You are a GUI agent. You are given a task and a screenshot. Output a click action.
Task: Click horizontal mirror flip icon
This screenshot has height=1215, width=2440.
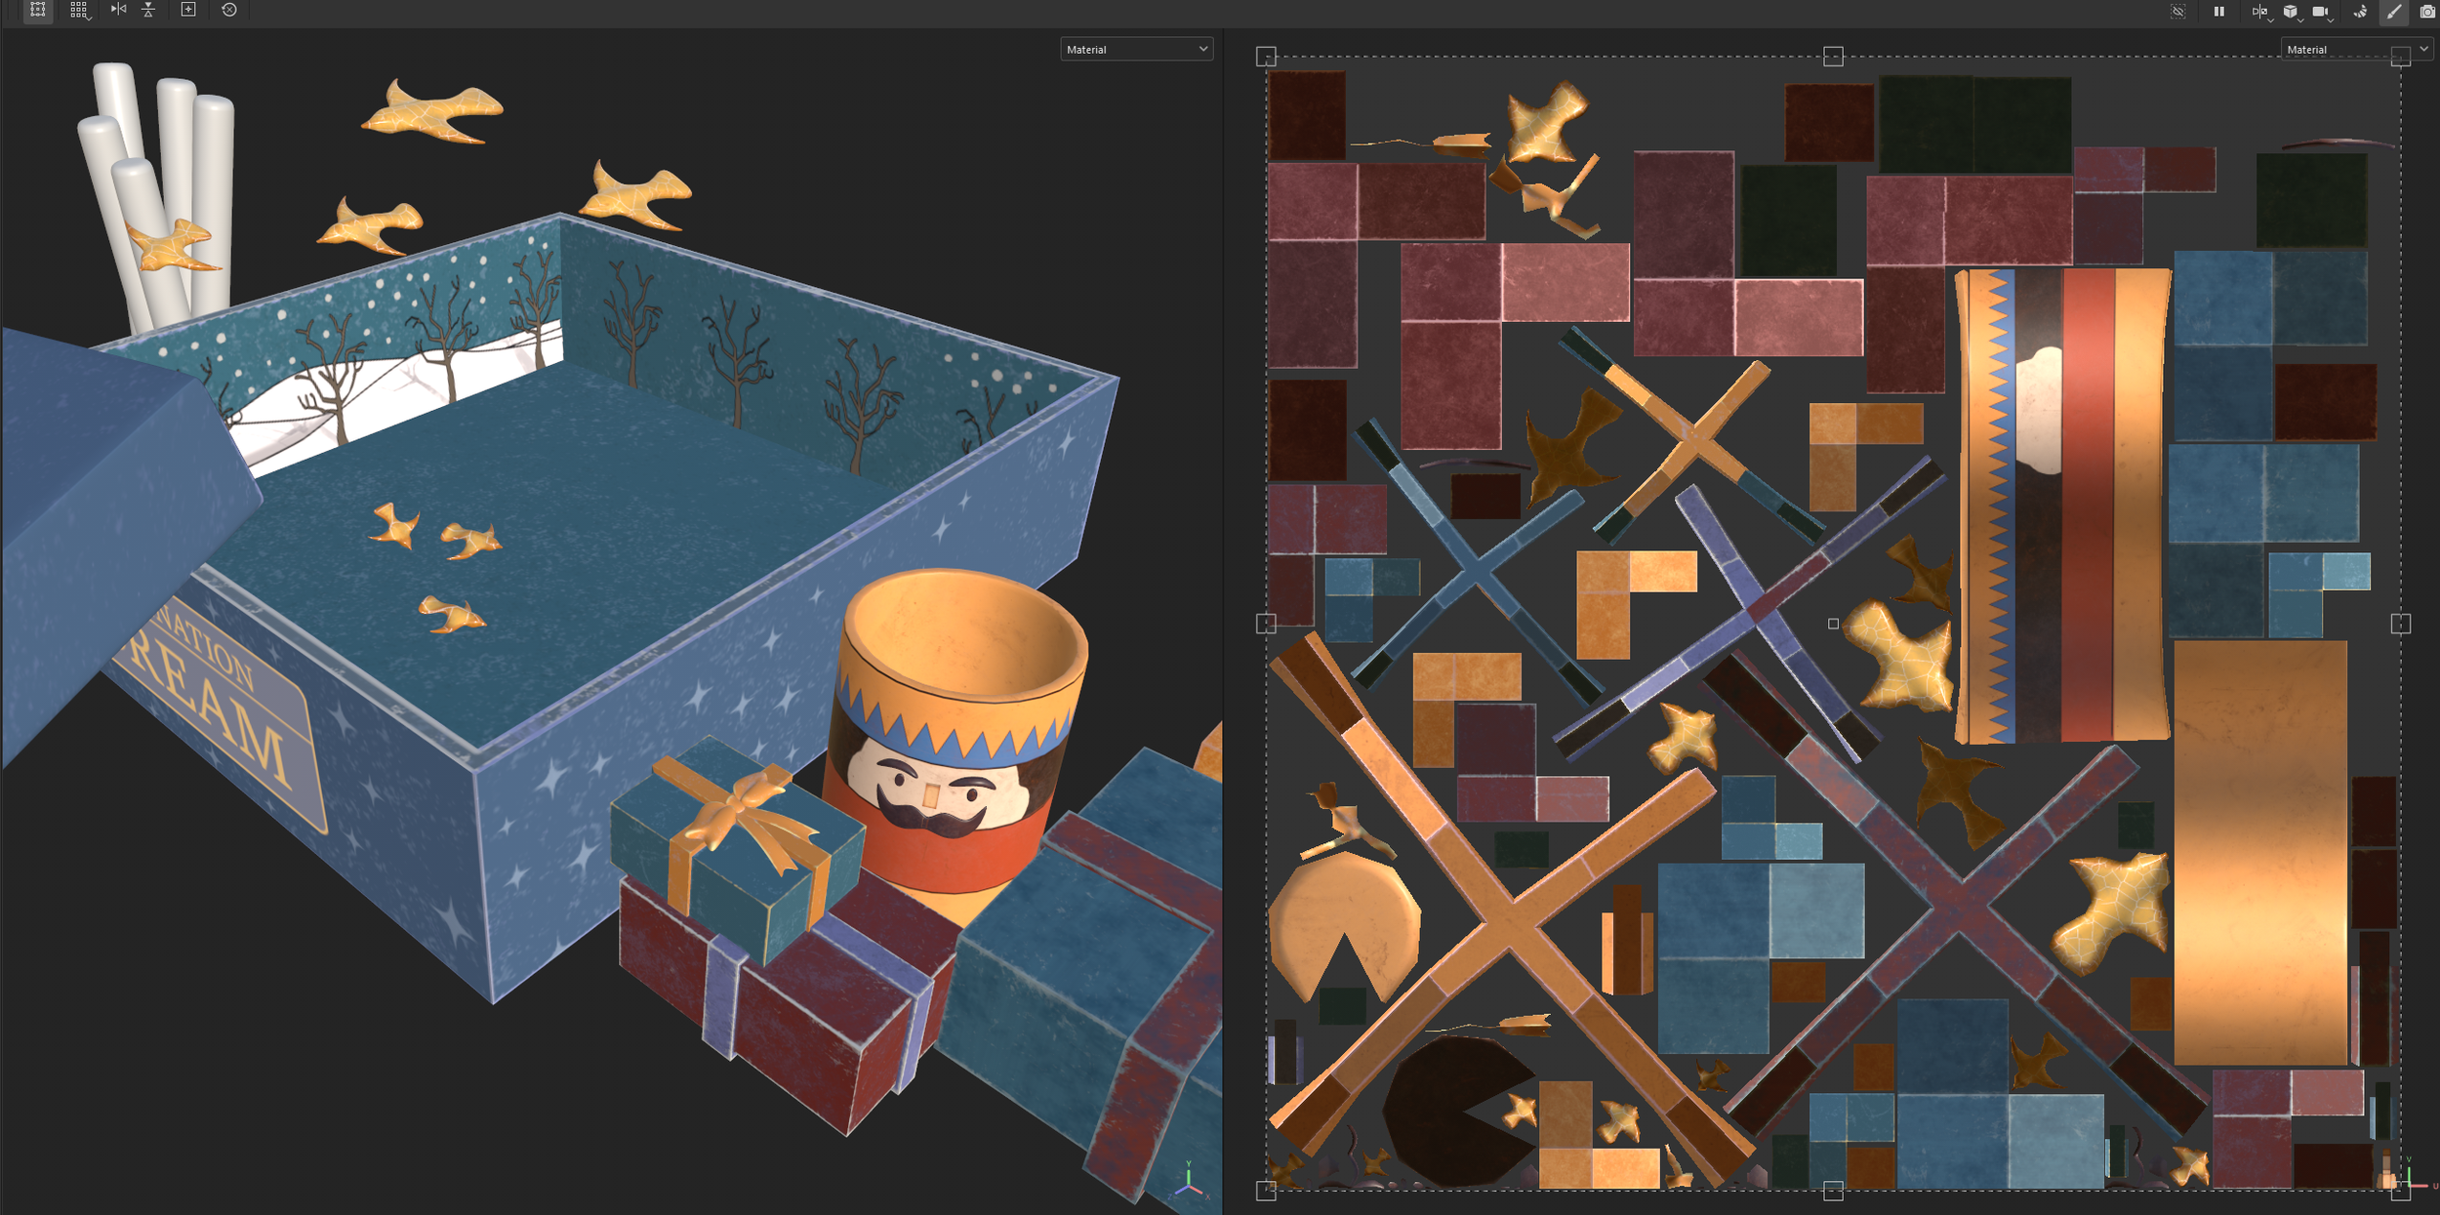click(x=118, y=10)
